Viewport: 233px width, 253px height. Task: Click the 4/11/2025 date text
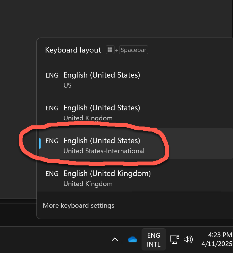point(217,244)
